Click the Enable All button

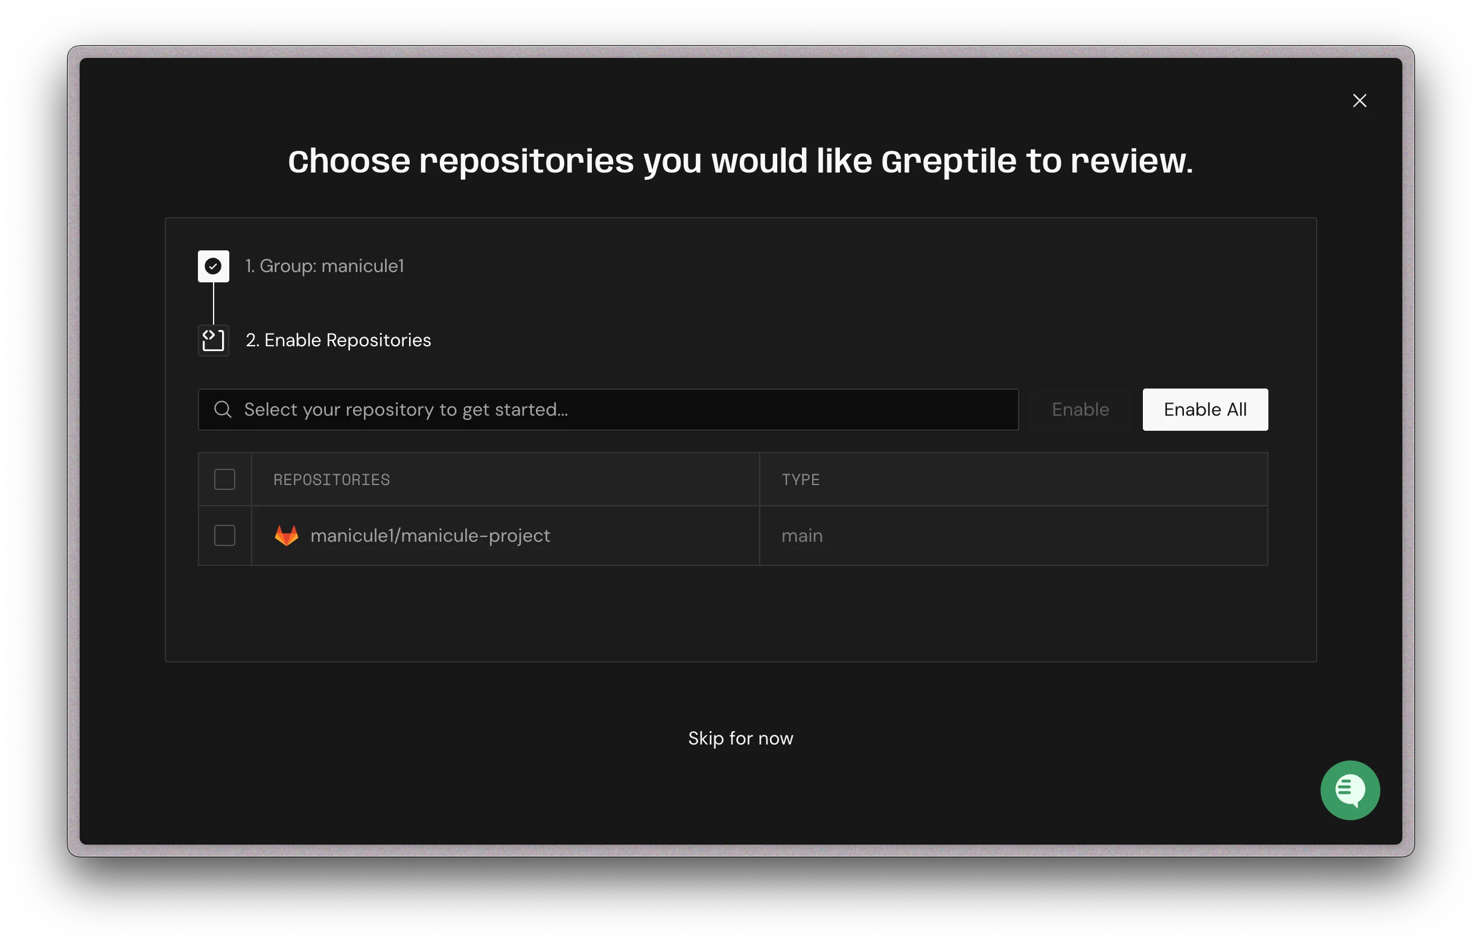coord(1205,409)
